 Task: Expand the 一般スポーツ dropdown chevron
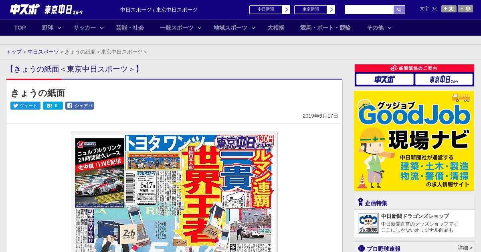200,28
